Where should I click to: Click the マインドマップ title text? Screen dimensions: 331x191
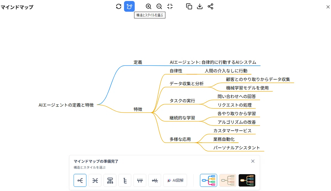point(17,7)
